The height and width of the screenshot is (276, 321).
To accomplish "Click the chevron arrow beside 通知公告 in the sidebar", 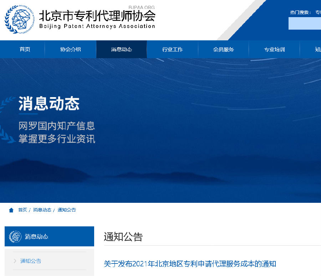I will click(15, 261).
